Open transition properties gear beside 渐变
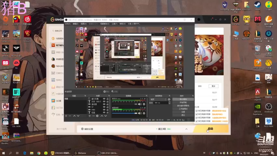The width and height of the screenshot is (277, 156). tap(169, 99)
